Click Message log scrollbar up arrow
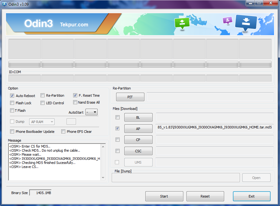This screenshot has height=206, width=280. pyautogui.click(x=103, y=147)
